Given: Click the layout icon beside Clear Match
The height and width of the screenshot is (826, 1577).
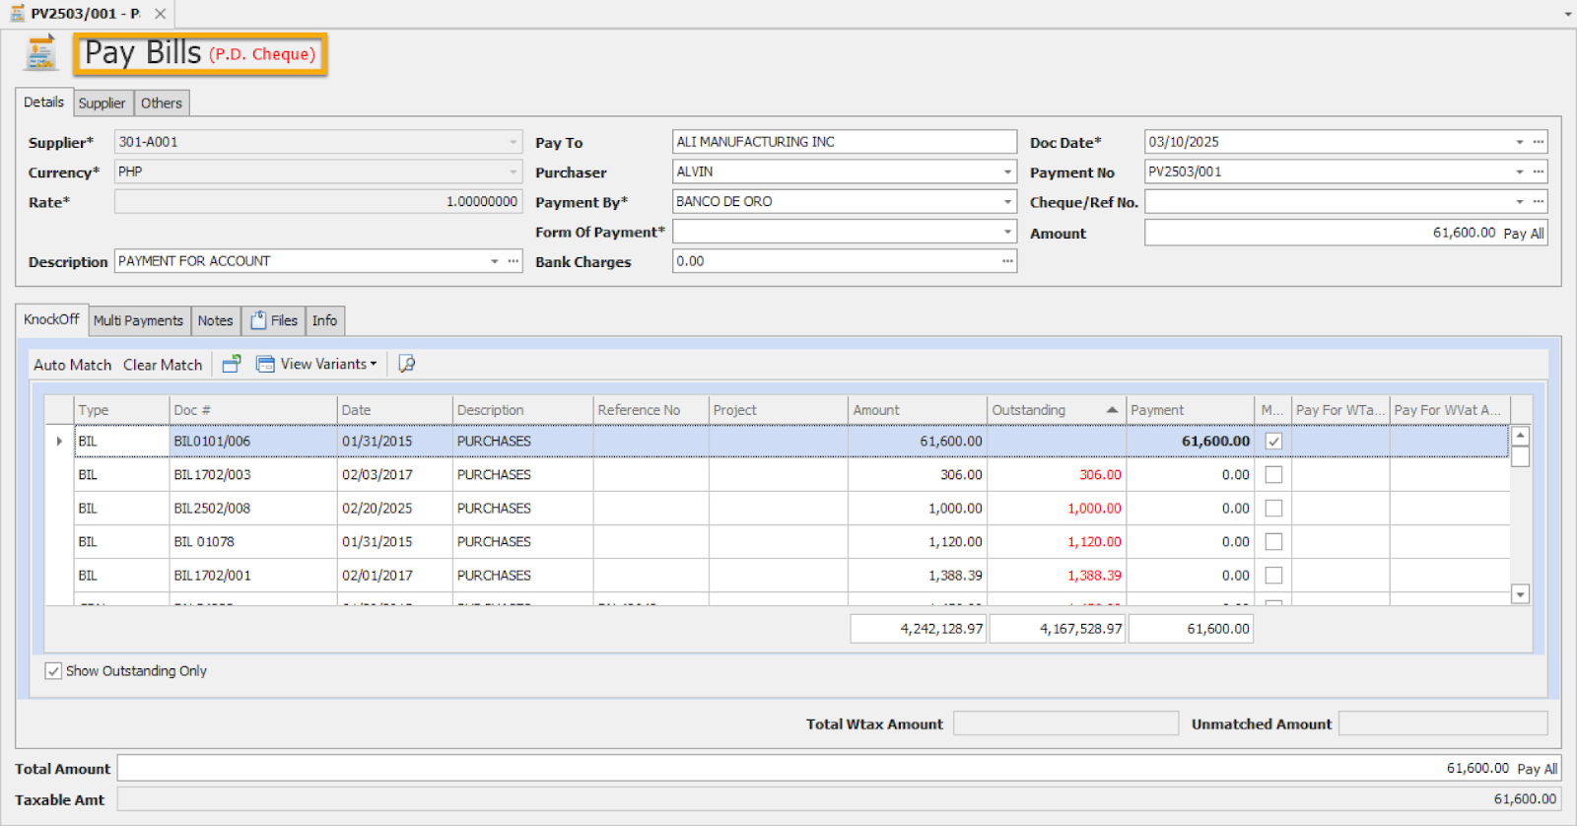Looking at the screenshot, I should [x=232, y=364].
